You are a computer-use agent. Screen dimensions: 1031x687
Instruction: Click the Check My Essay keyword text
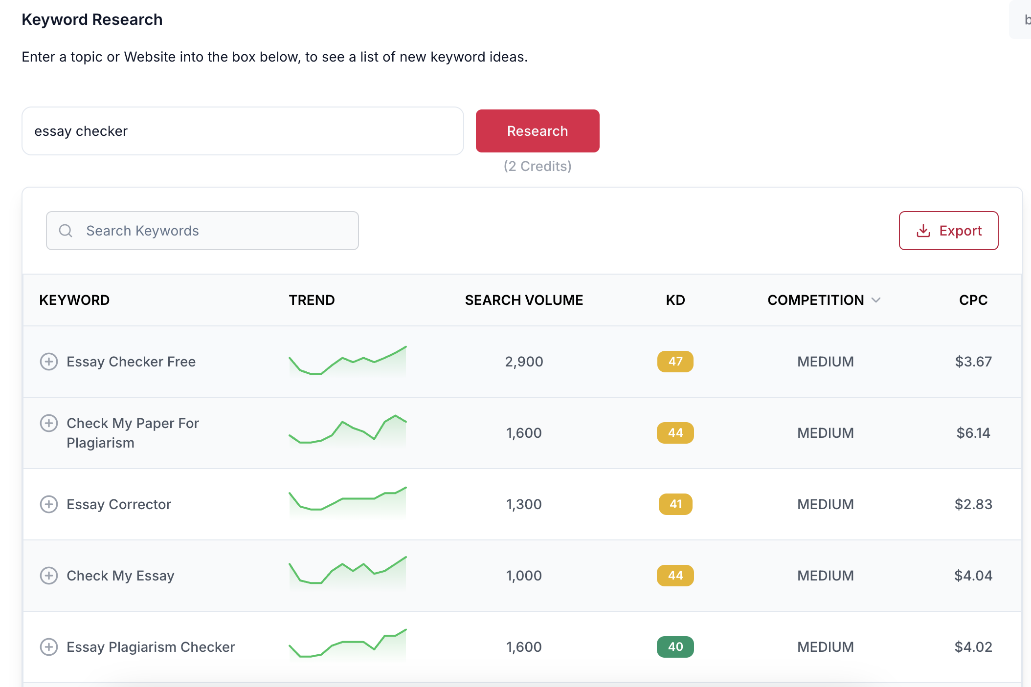coord(120,576)
